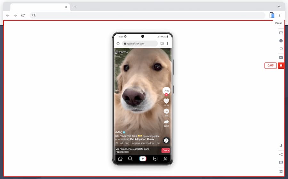Image resolution: width=288 pixels, height=179 pixels.
Task: Show device info in the sidebar
Action: click(x=281, y=41)
